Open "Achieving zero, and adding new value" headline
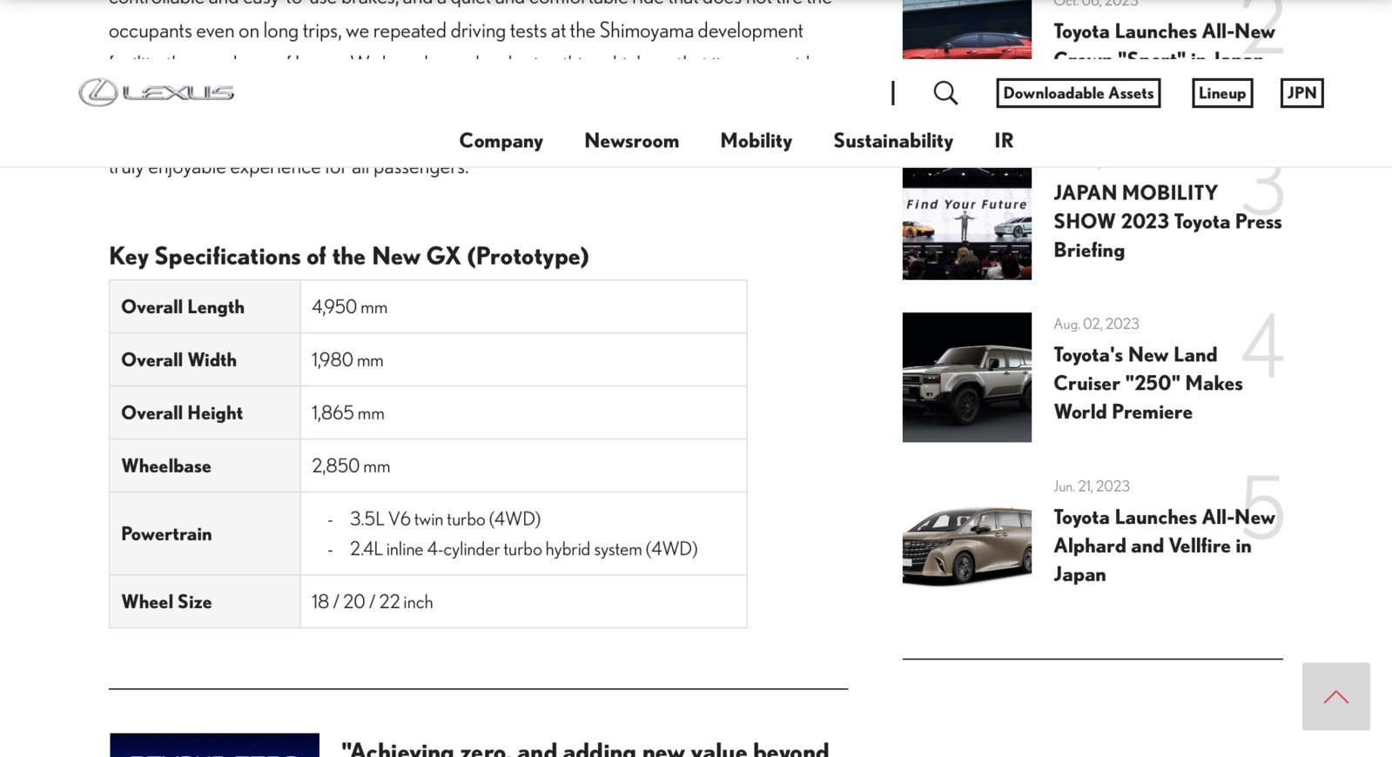The width and height of the screenshot is (1392, 757). coord(585,748)
